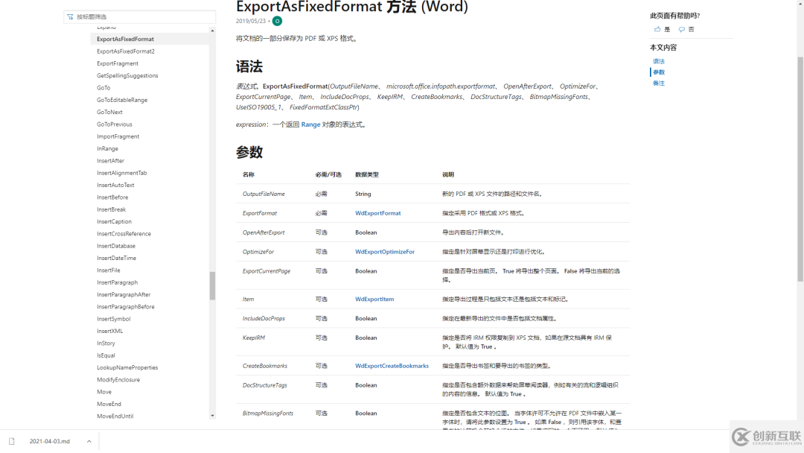Open InsertAfter in sidebar
This screenshot has width=804, height=453.
click(110, 161)
